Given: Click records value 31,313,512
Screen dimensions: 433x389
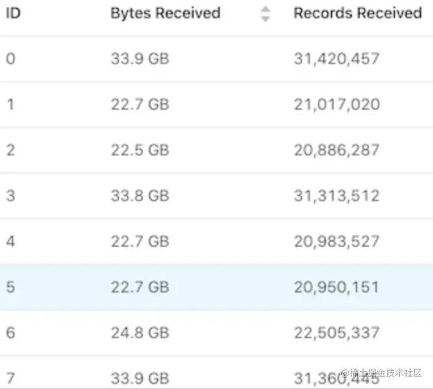Looking at the screenshot, I should 337,196.
